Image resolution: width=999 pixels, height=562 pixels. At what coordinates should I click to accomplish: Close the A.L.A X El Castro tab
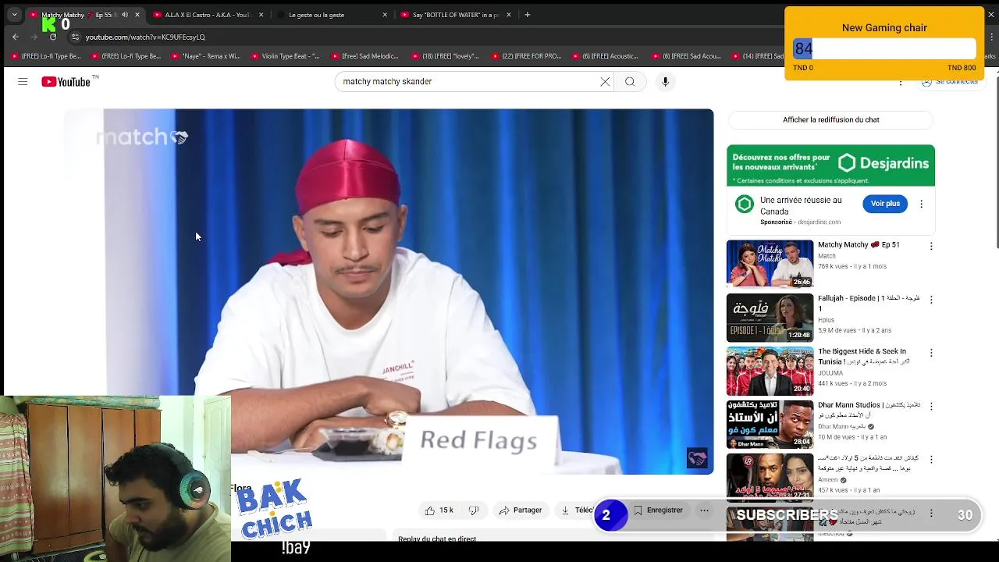coord(261,15)
